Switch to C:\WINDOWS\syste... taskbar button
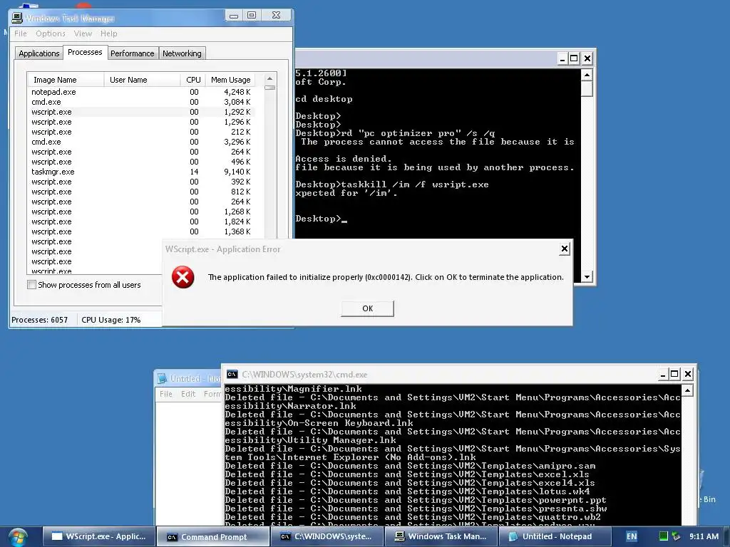Screen dimensions: 730x547 pos(327,537)
